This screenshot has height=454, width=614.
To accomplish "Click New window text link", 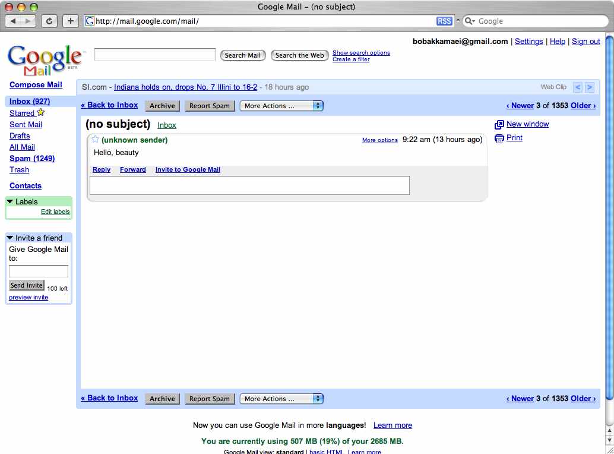I will pos(527,124).
